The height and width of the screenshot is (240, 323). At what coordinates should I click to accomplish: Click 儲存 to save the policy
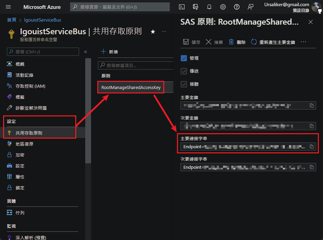tap(192, 42)
